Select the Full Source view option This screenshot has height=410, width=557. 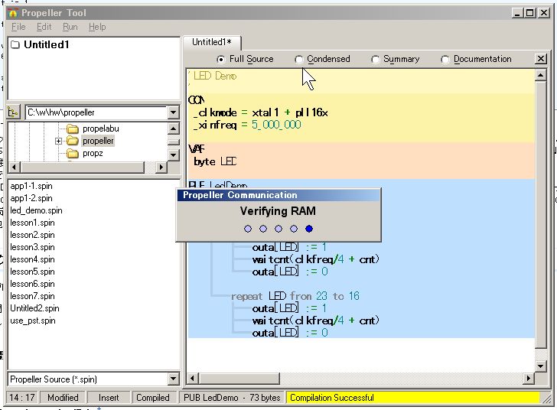tap(221, 60)
